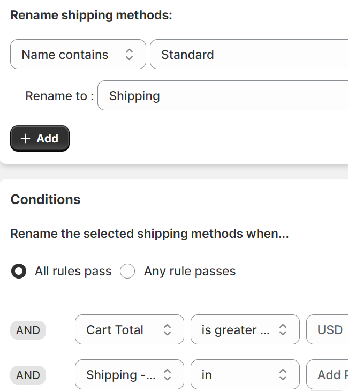
Task: Select the 'All rules pass' radio button
Action: coord(19,272)
